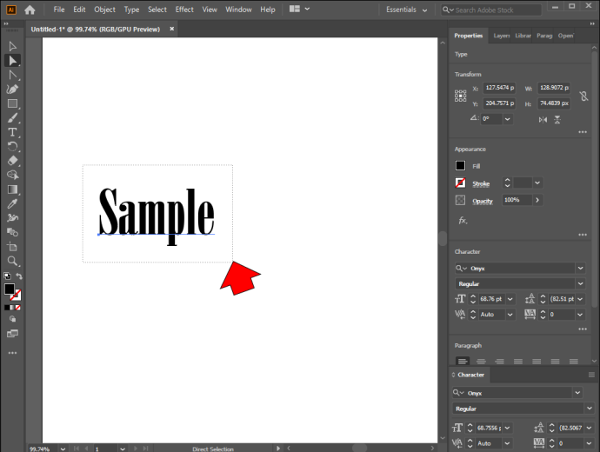Screen dimensions: 600x452
Task: Swap fill and stroke colors
Action: [x=19, y=276]
